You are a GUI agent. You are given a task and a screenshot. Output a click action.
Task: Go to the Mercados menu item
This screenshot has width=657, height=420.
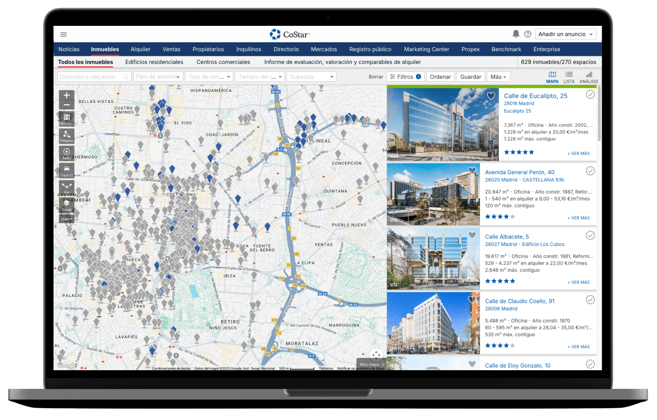pos(324,49)
